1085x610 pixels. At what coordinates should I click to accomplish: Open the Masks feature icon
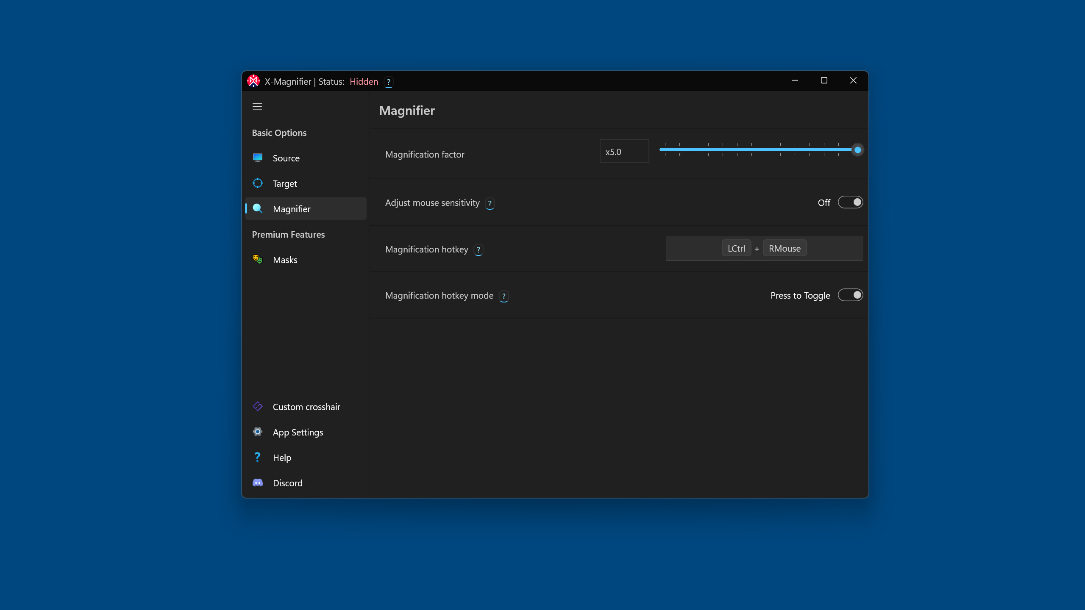tap(258, 259)
